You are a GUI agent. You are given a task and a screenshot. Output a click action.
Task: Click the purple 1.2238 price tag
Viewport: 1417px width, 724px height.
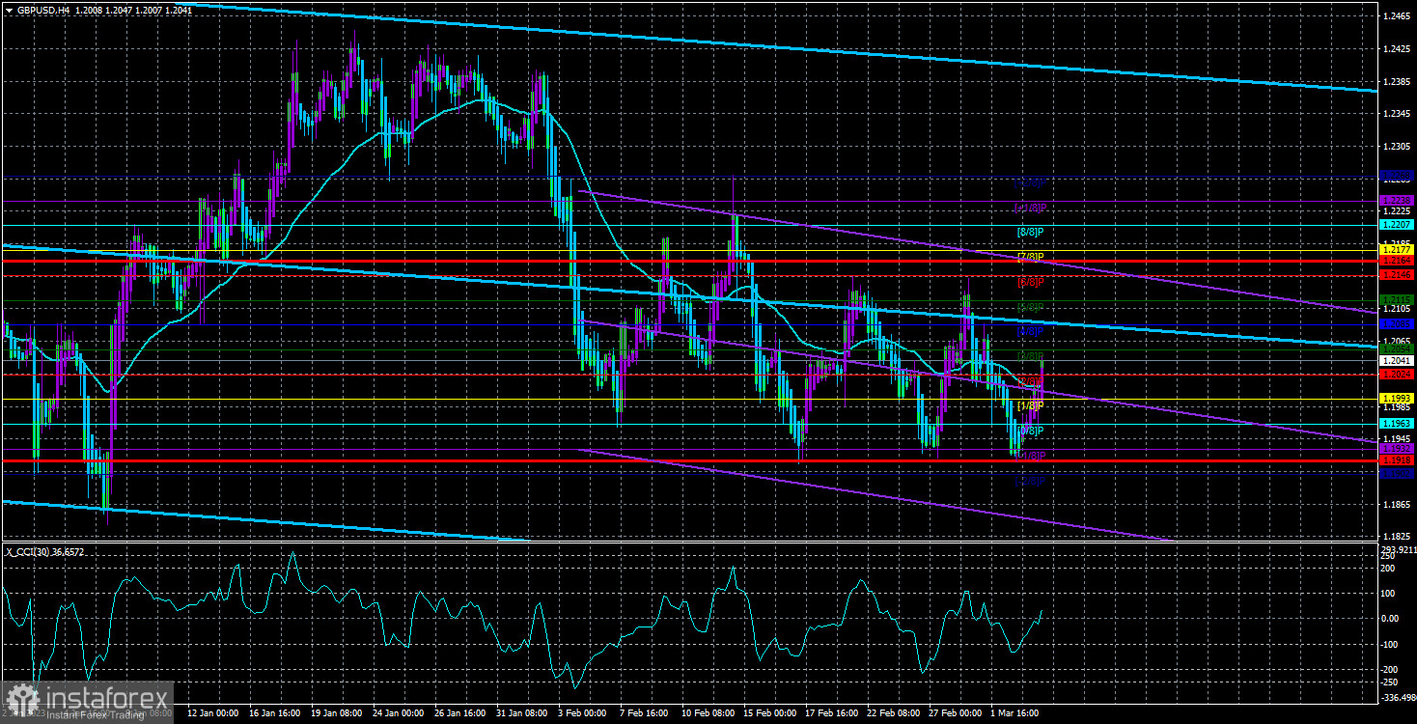(x=1397, y=200)
